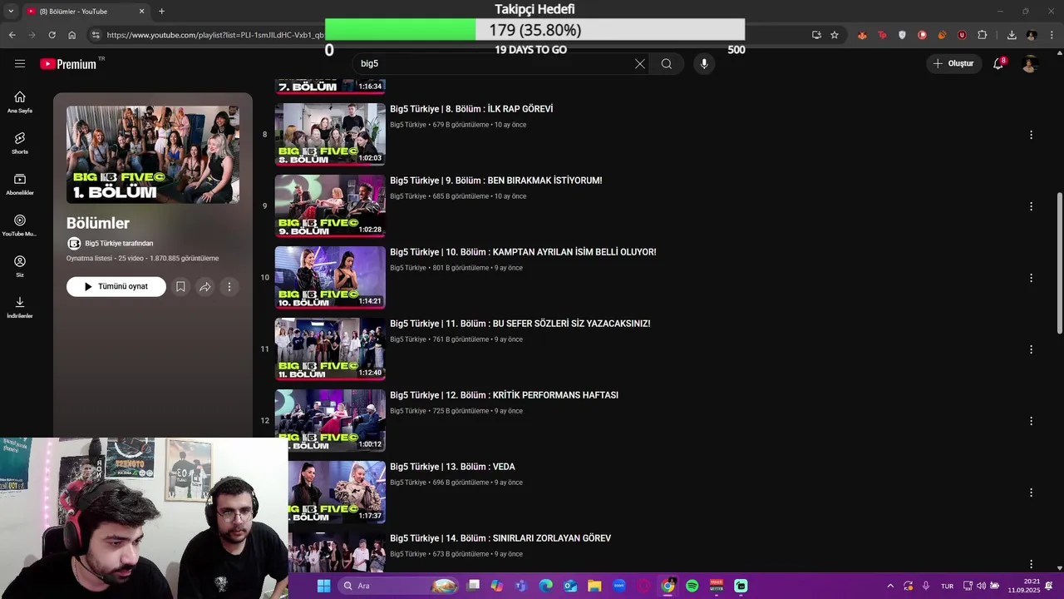Open the taskbar volume control
Image resolution: width=1064 pixels, height=599 pixels.
click(x=981, y=586)
